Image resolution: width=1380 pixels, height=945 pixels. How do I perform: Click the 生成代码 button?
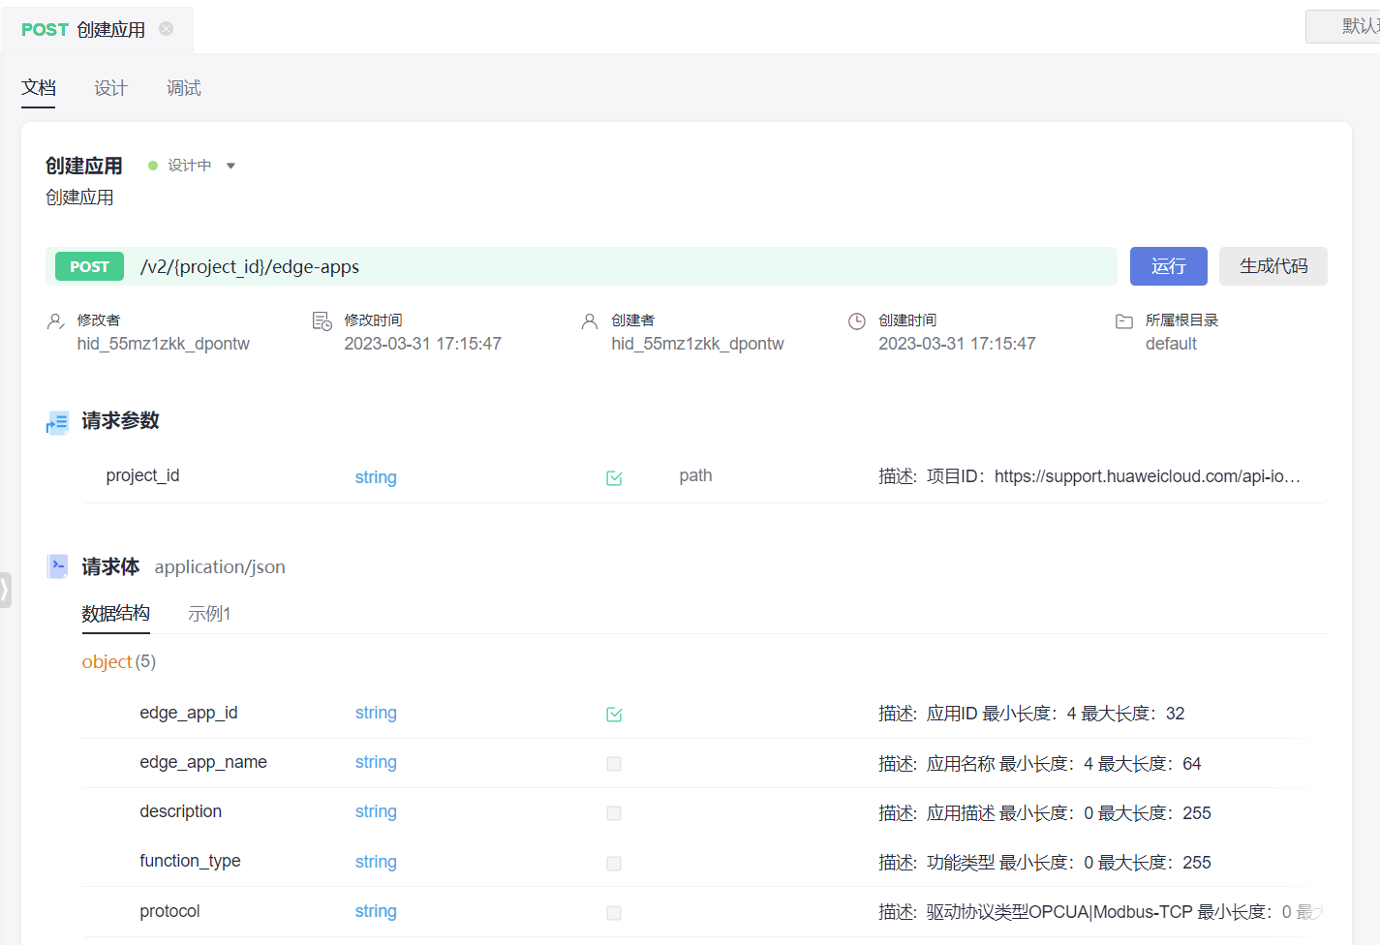[x=1273, y=266]
